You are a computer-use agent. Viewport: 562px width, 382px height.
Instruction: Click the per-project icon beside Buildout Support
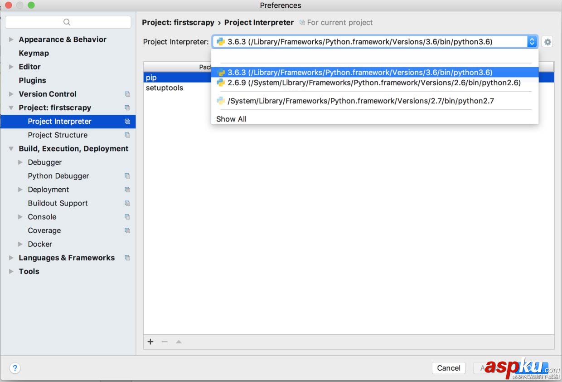pyautogui.click(x=127, y=203)
